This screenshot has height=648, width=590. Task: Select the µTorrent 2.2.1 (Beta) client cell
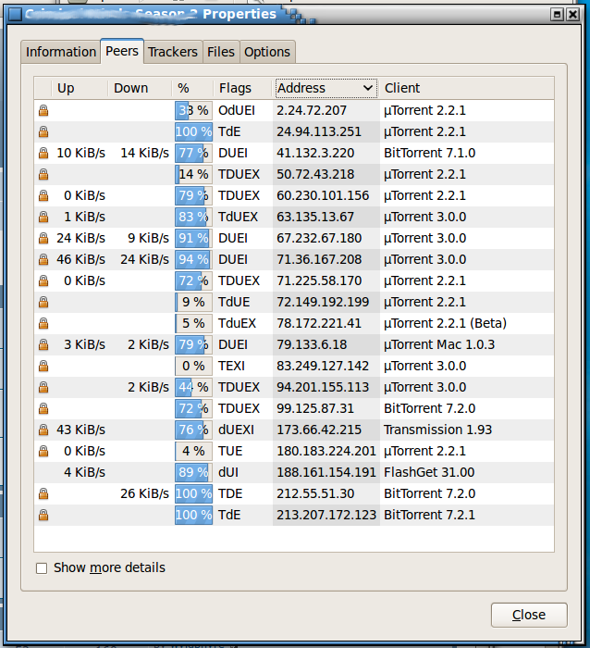445,323
